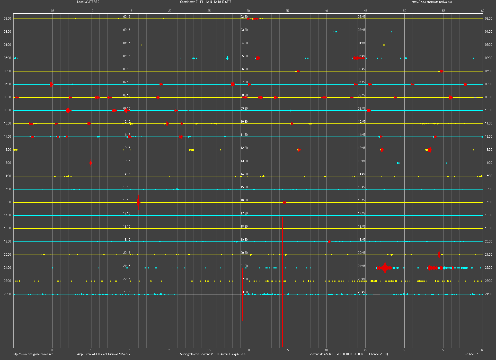Click the 02:30 time marker label

click(x=244, y=17)
